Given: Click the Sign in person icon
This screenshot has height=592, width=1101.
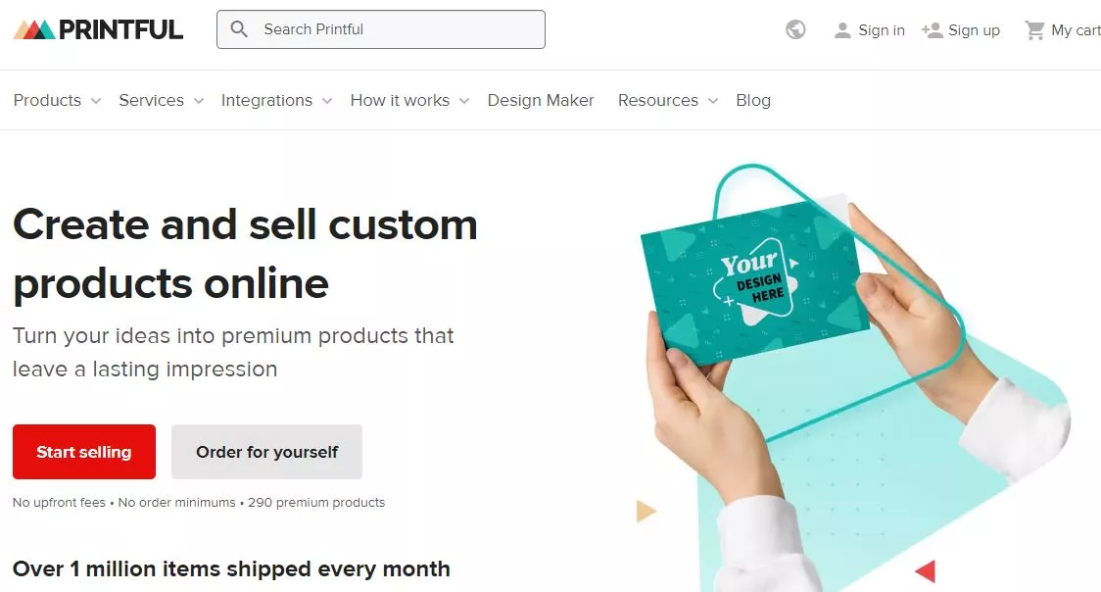Looking at the screenshot, I should 842,30.
